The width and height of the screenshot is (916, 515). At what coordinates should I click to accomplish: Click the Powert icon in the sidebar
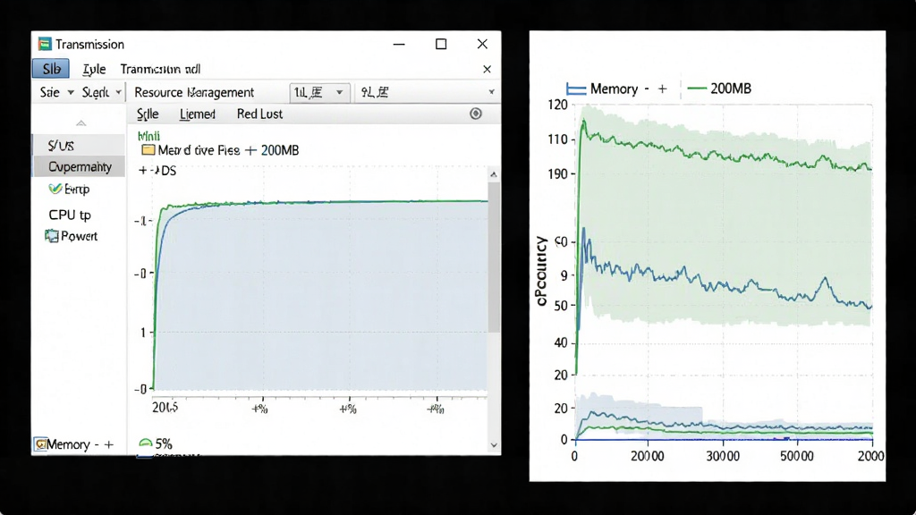click(52, 236)
